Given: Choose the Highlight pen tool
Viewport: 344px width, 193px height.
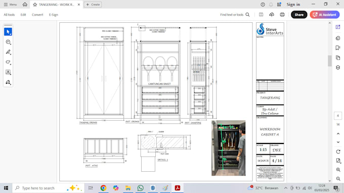Looking at the screenshot, I should click(x=8, y=52).
